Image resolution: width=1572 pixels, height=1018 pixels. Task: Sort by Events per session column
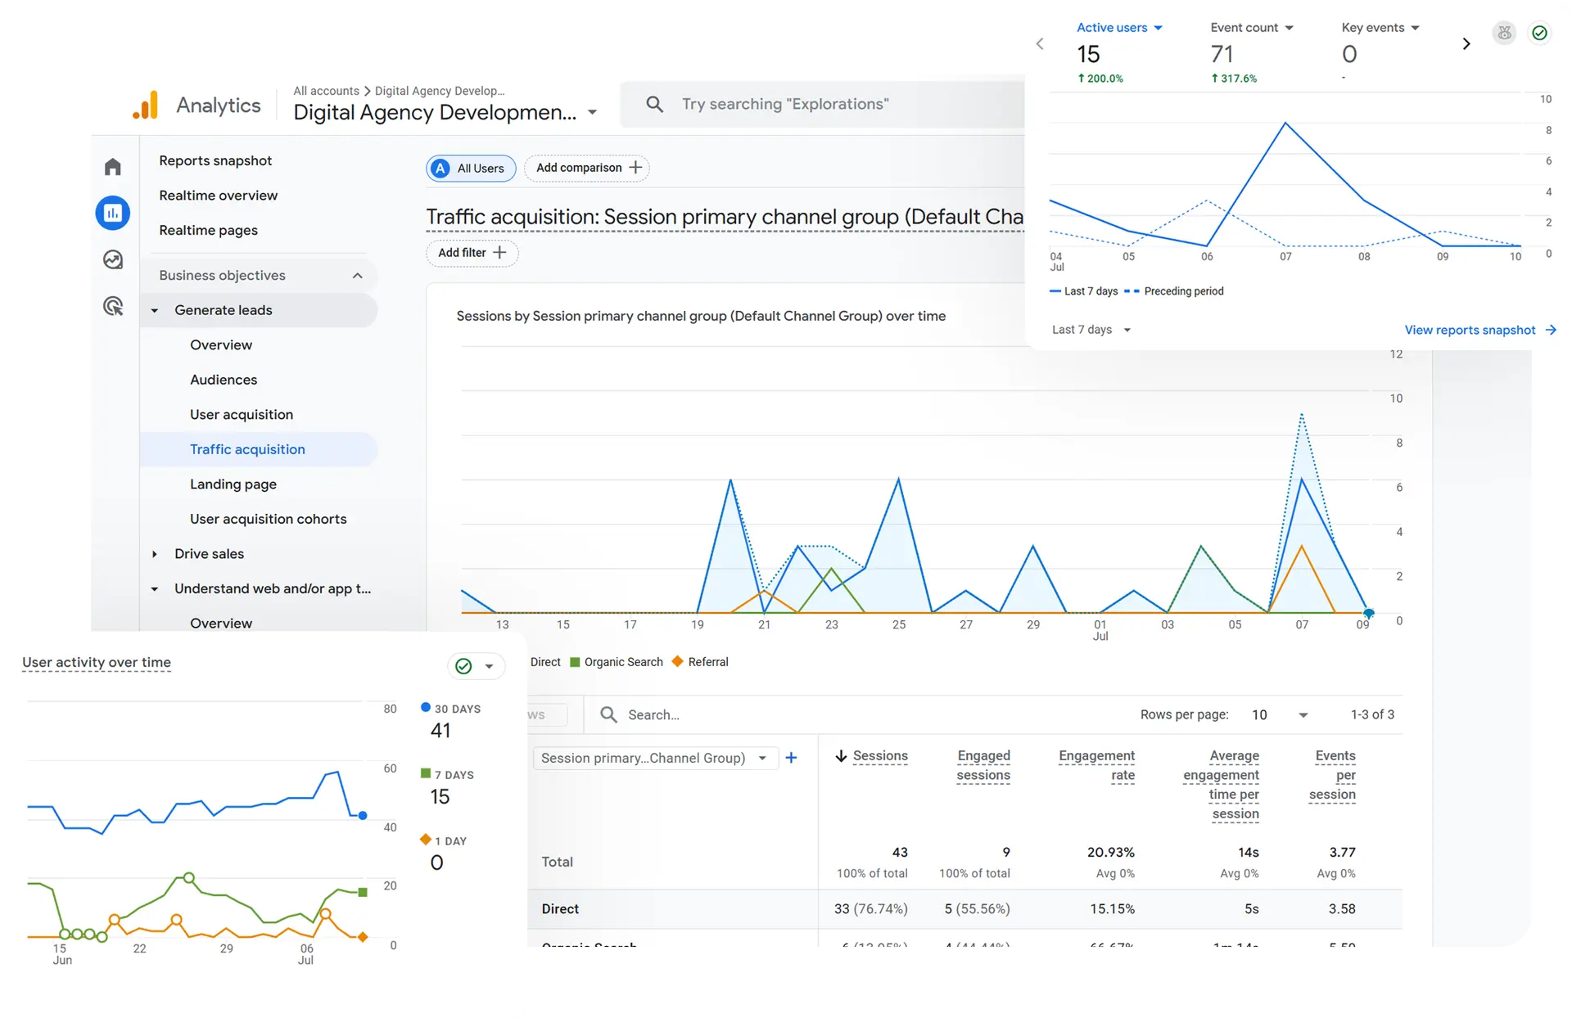point(1332,775)
